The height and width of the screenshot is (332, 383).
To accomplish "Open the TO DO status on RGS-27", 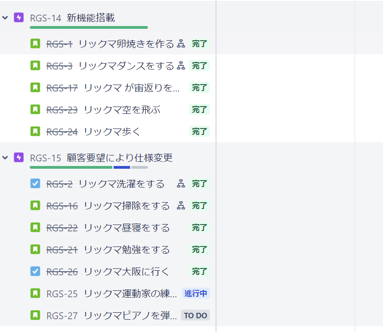I will (196, 315).
